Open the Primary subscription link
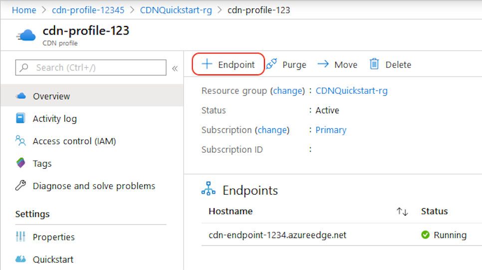 [331, 130]
